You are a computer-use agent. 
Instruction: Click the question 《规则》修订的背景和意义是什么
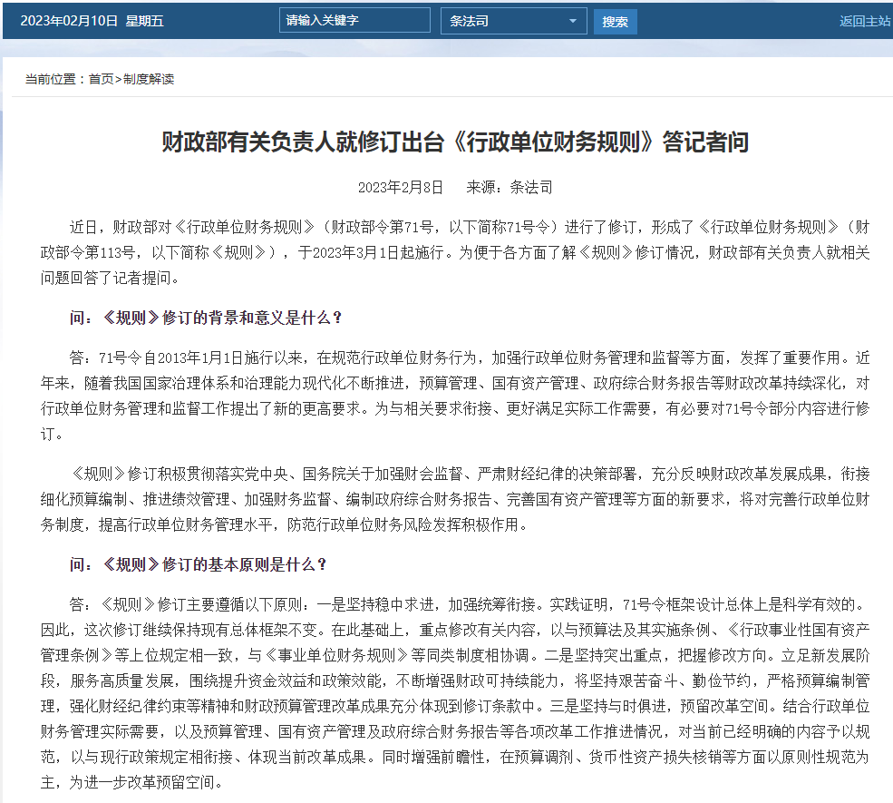[x=205, y=318]
